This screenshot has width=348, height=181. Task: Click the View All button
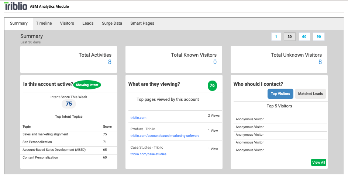click(318, 162)
